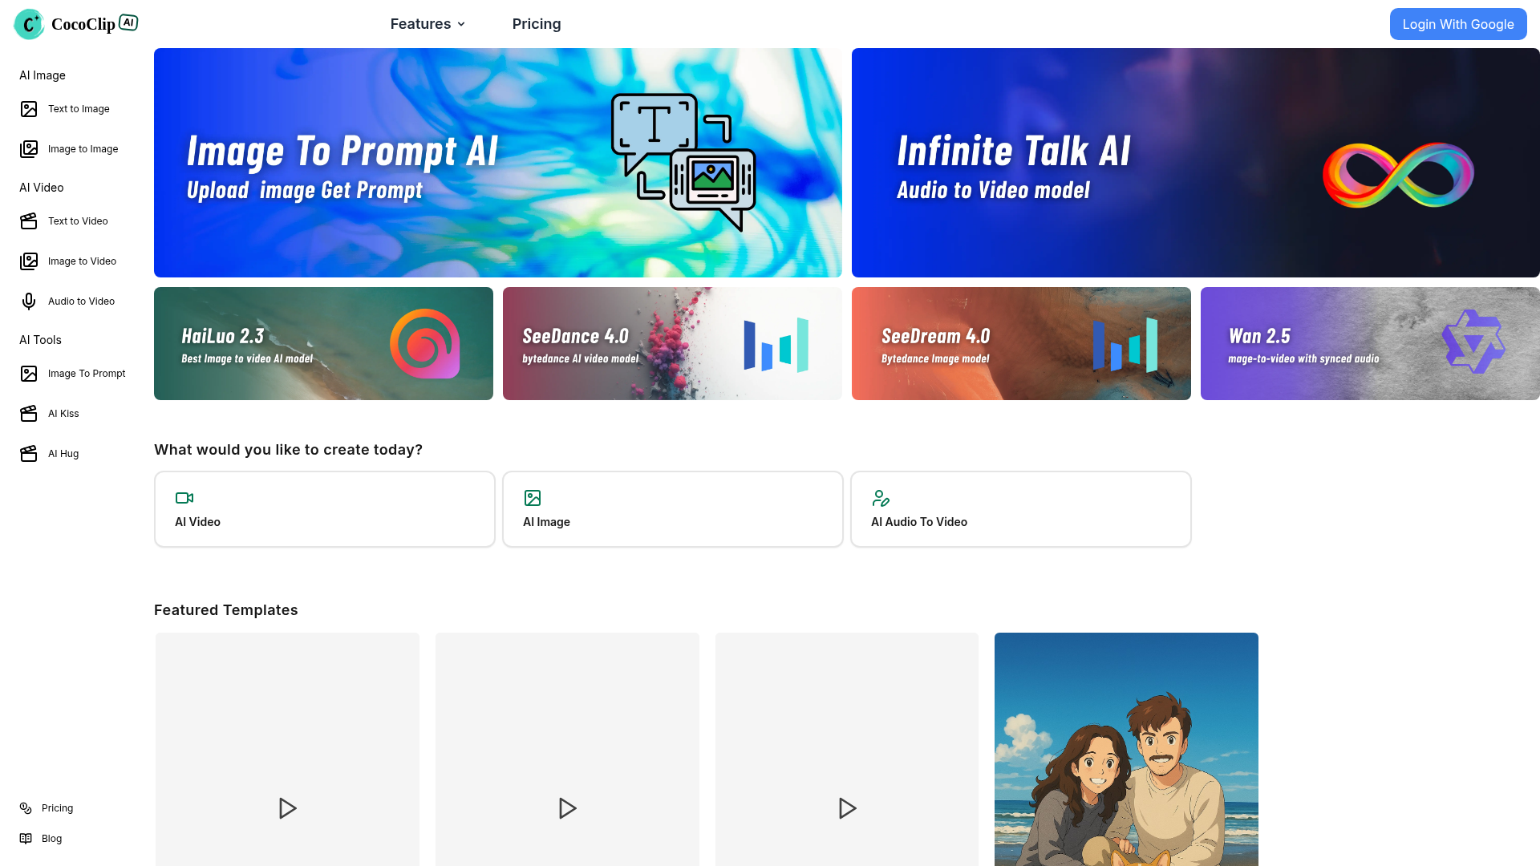Go to Image to Video in sidebar
1540x866 pixels.
pos(82,261)
